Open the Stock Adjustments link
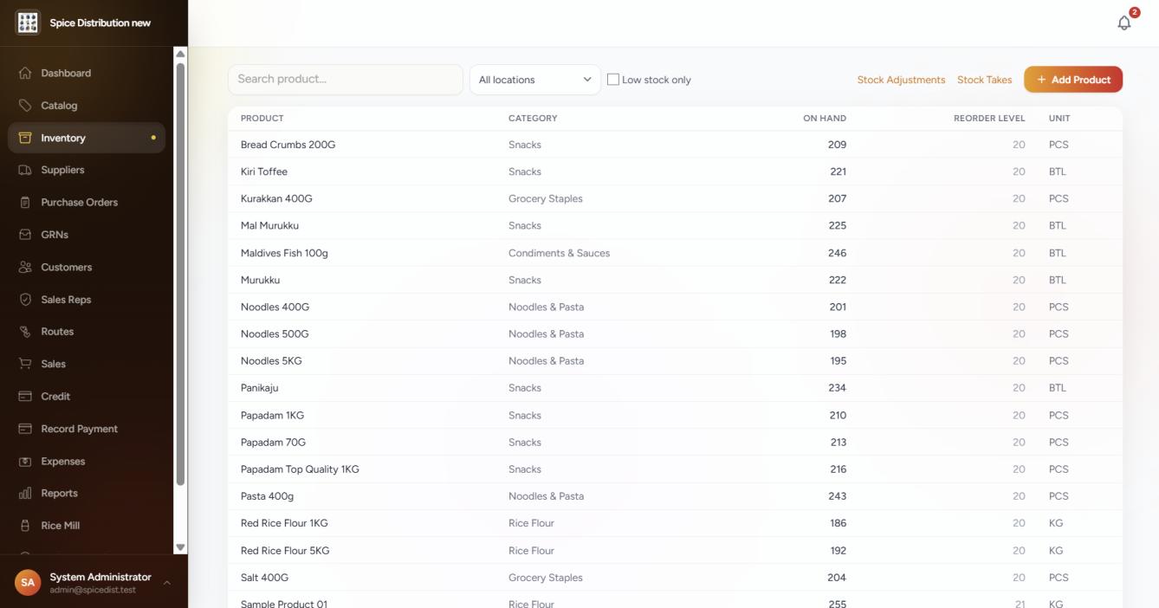Screen dimensions: 1159x608 901,80
